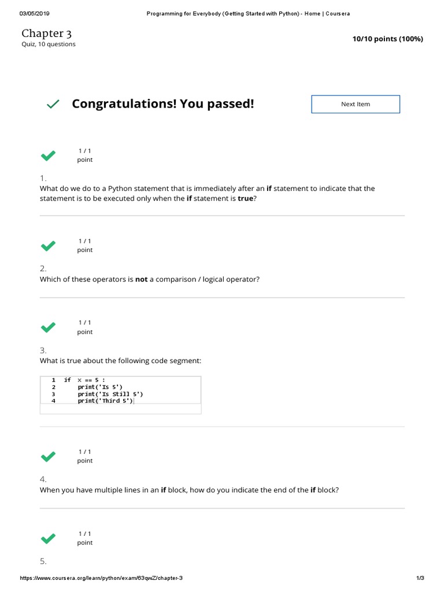The image size is (444, 592).
Task: Click question 2 text about comparison operators
Action: (x=150, y=279)
